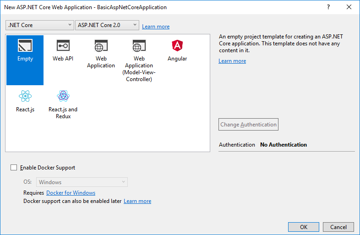Viewport: 360px width, 235px height.
Task: Pick the Web Application (Model-View-Controller) template icon
Action: pos(139,46)
